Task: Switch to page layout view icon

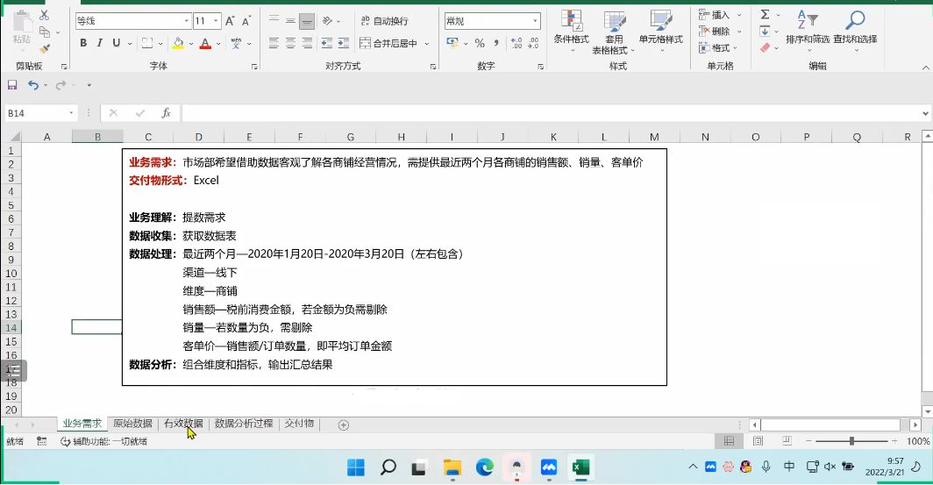Action: [x=758, y=441]
